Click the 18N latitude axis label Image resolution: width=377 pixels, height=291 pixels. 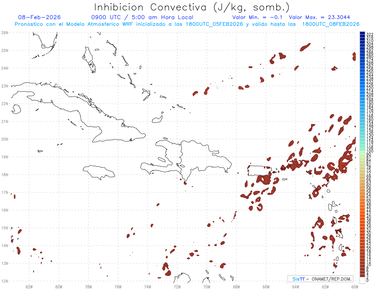5,174
